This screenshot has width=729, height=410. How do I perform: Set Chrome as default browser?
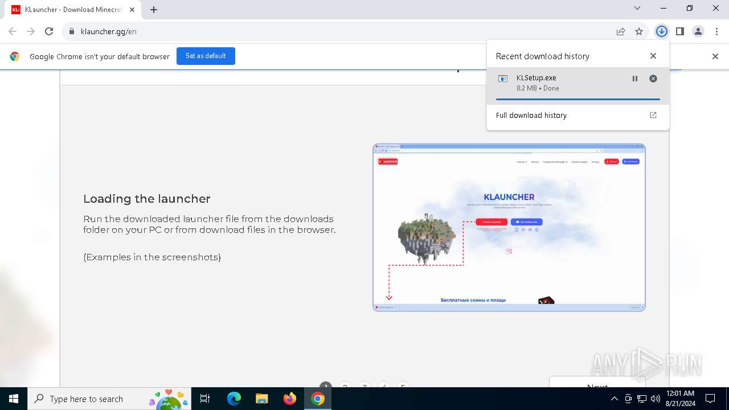(206, 56)
